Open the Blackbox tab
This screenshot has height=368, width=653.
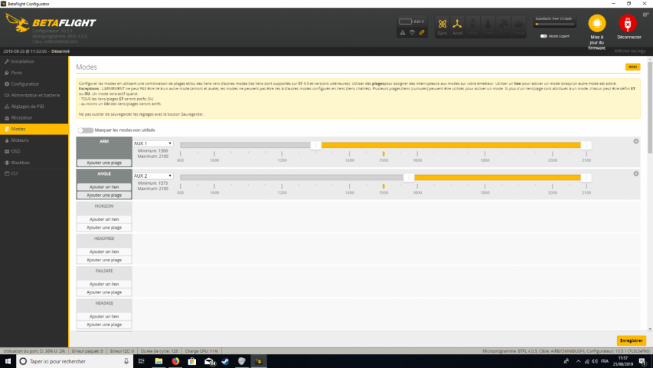tap(34, 163)
